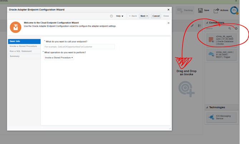Click the Next button
The height and width of the screenshot is (144, 249).
tap(144, 16)
